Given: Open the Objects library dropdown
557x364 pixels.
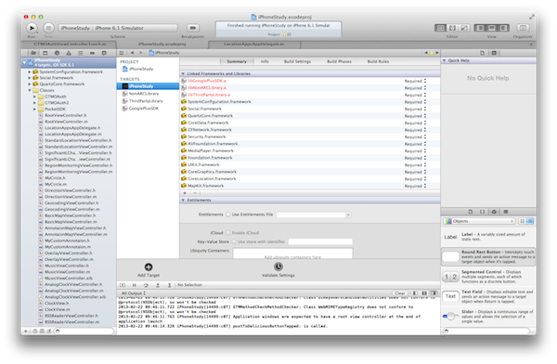Looking at the screenshot, I should [479, 221].
